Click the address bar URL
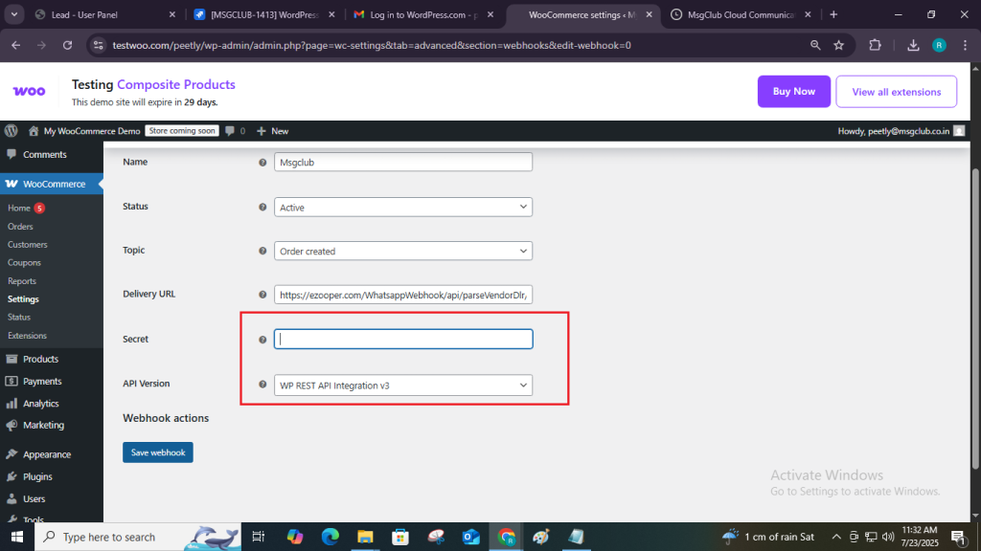981x551 pixels. pyautogui.click(x=372, y=45)
